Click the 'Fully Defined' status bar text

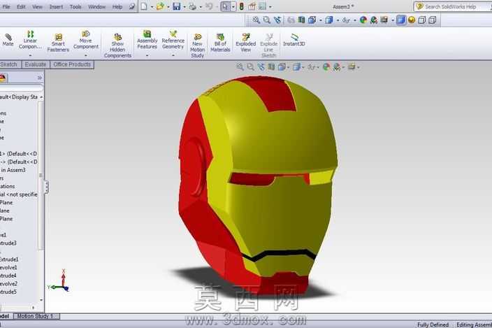tap(433, 325)
